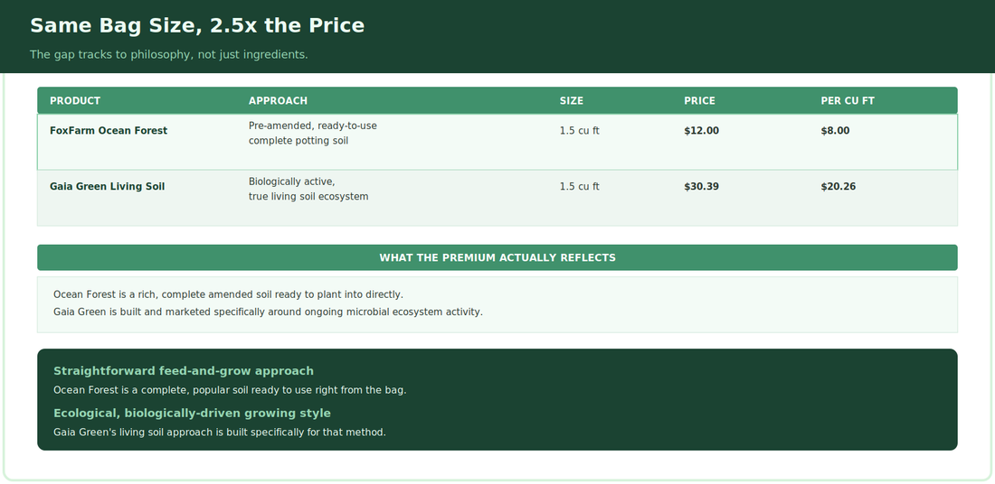Click the subtitle about gap tracking philosophy

[x=169, y=54]
